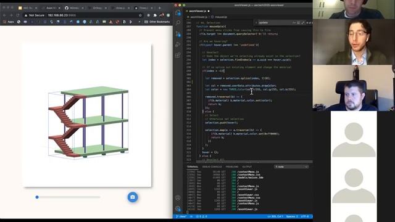Click green top slab in 3D model

point(94,91)
